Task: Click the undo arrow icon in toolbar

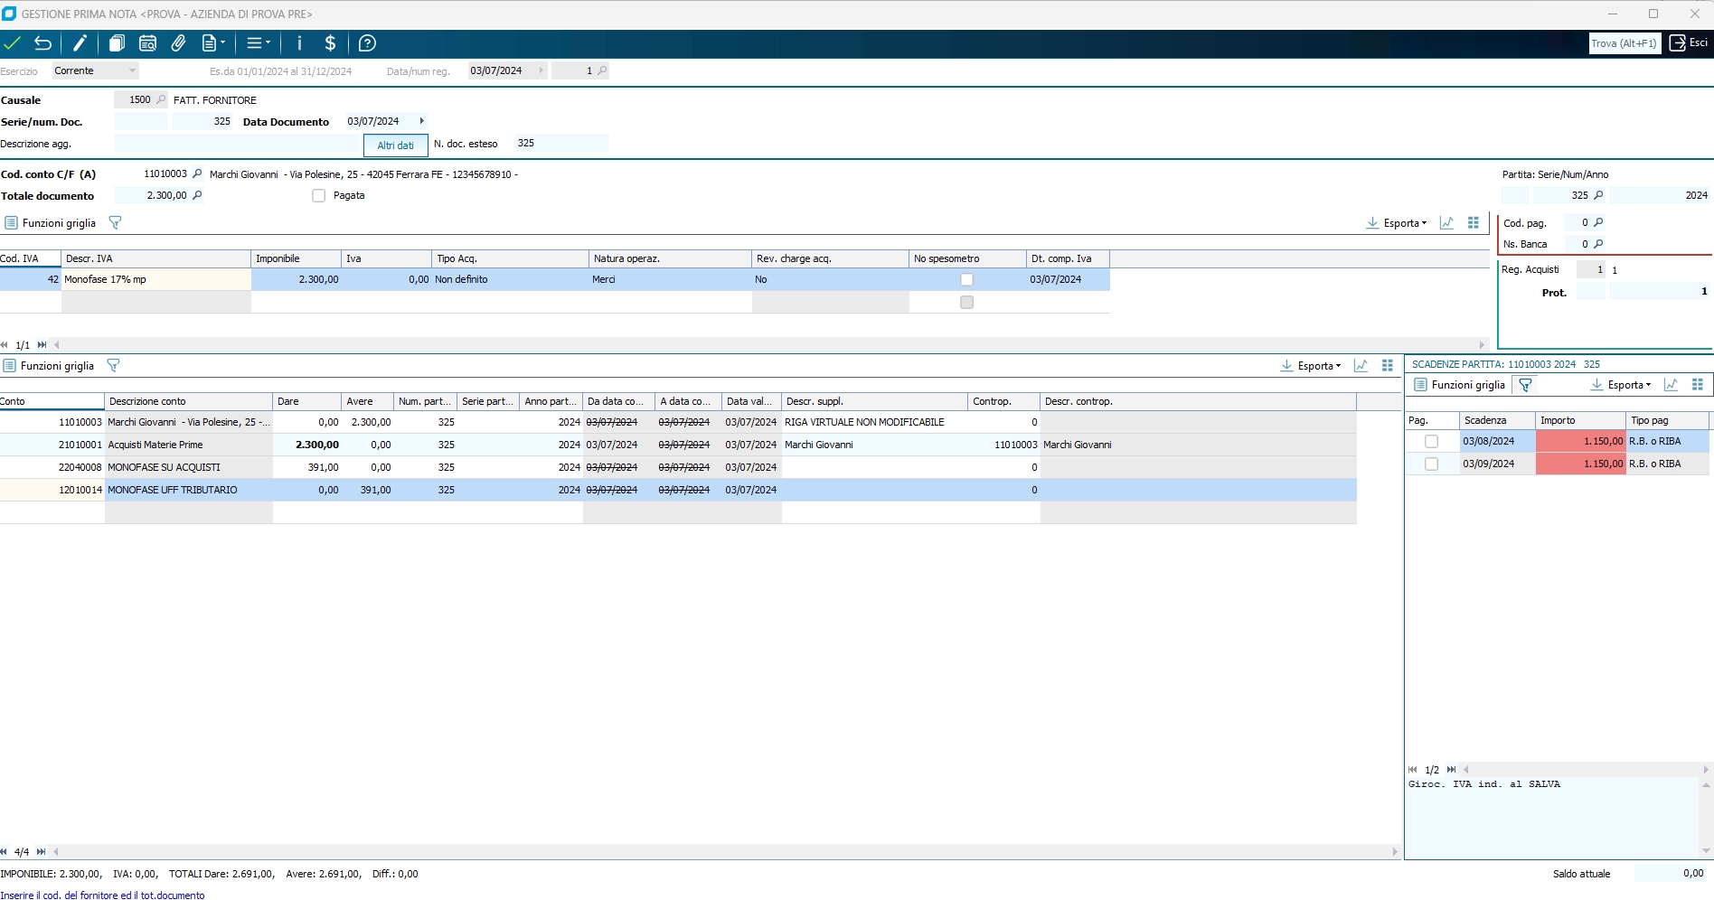Action: click(42, 43)
